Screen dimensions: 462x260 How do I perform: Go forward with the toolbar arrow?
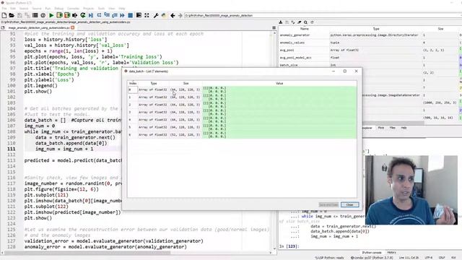point(180,15)
